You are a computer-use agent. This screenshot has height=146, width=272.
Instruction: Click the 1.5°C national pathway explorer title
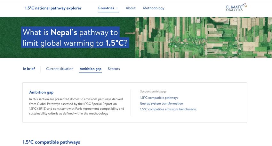coord(53,8)
